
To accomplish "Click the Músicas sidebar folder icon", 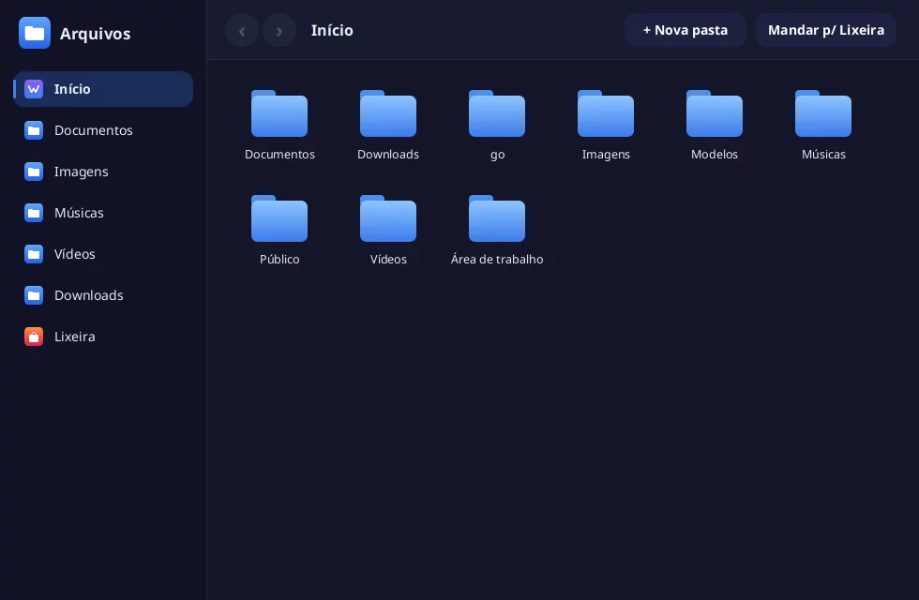I will tap(34, 213).
